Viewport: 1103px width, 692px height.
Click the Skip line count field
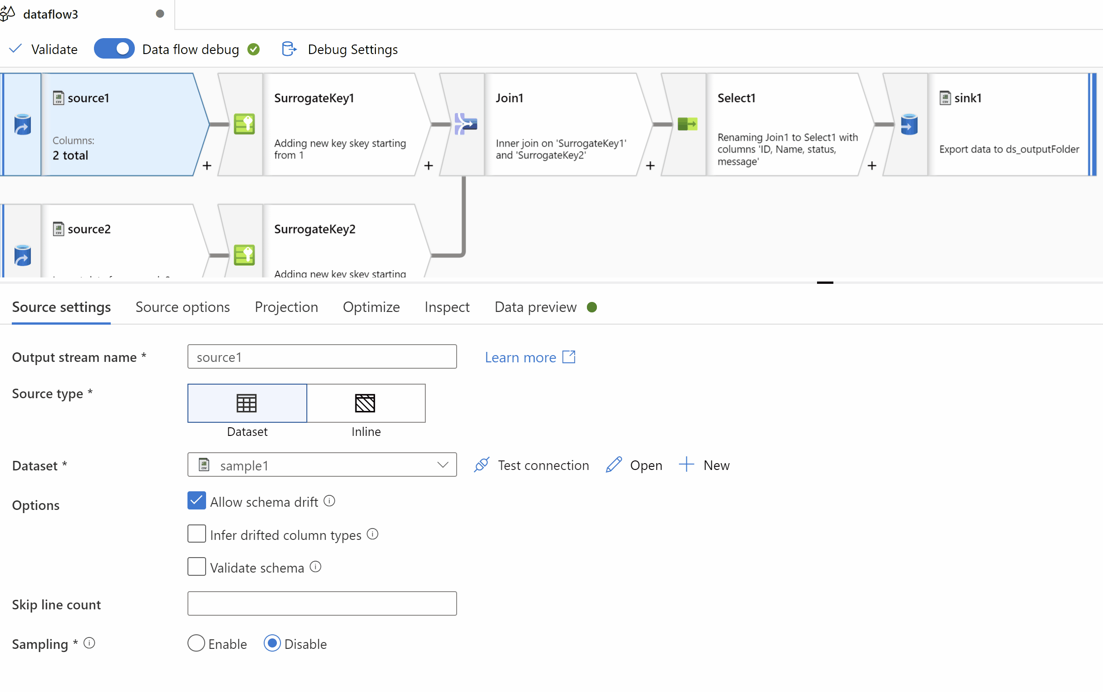tap(322, 603)
